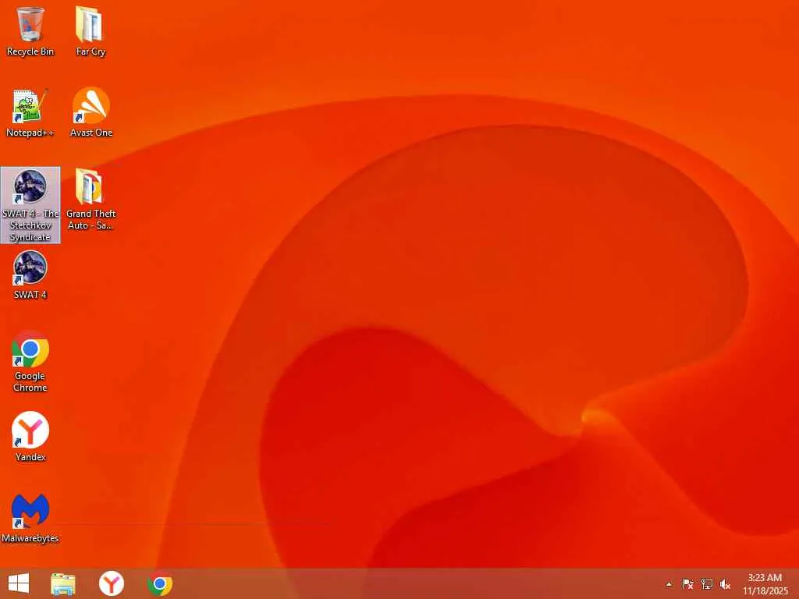Viewport: 799px width, 599px height.
Task: Open the Windows Start button
Action: click(19, 583)
